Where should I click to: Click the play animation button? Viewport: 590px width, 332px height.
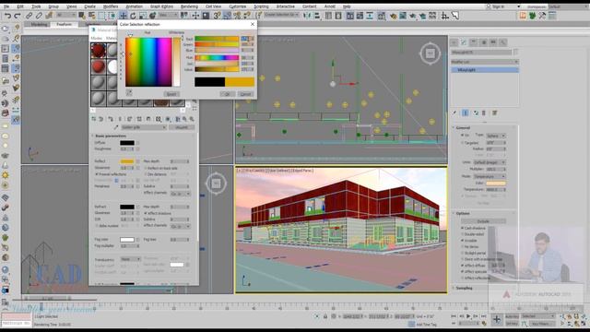[468, 316]
